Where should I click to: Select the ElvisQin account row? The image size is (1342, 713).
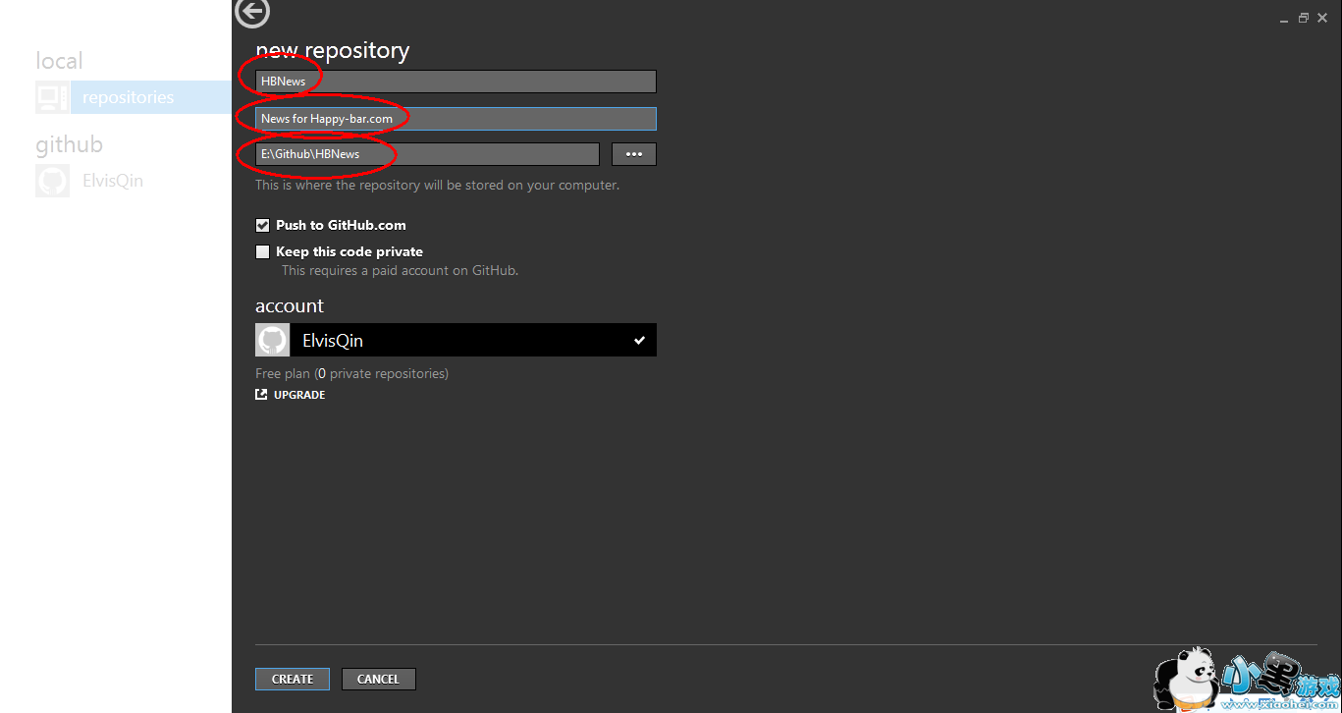456,340
